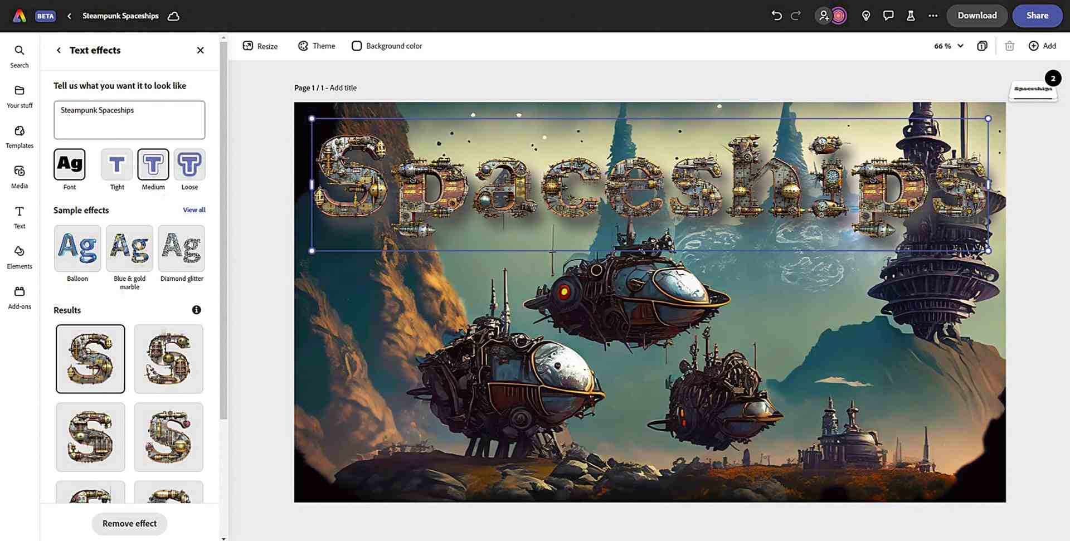Open the Templates sidebar panel
Viewport: 1070px width, 541px height.
(x=19, y=135)
